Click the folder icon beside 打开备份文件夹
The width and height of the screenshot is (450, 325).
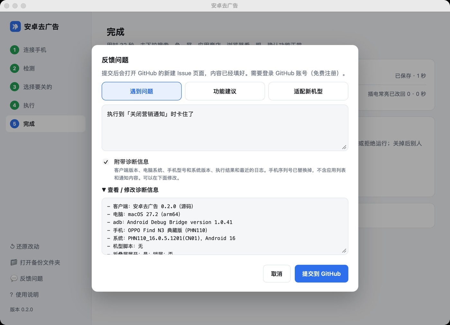14,262
